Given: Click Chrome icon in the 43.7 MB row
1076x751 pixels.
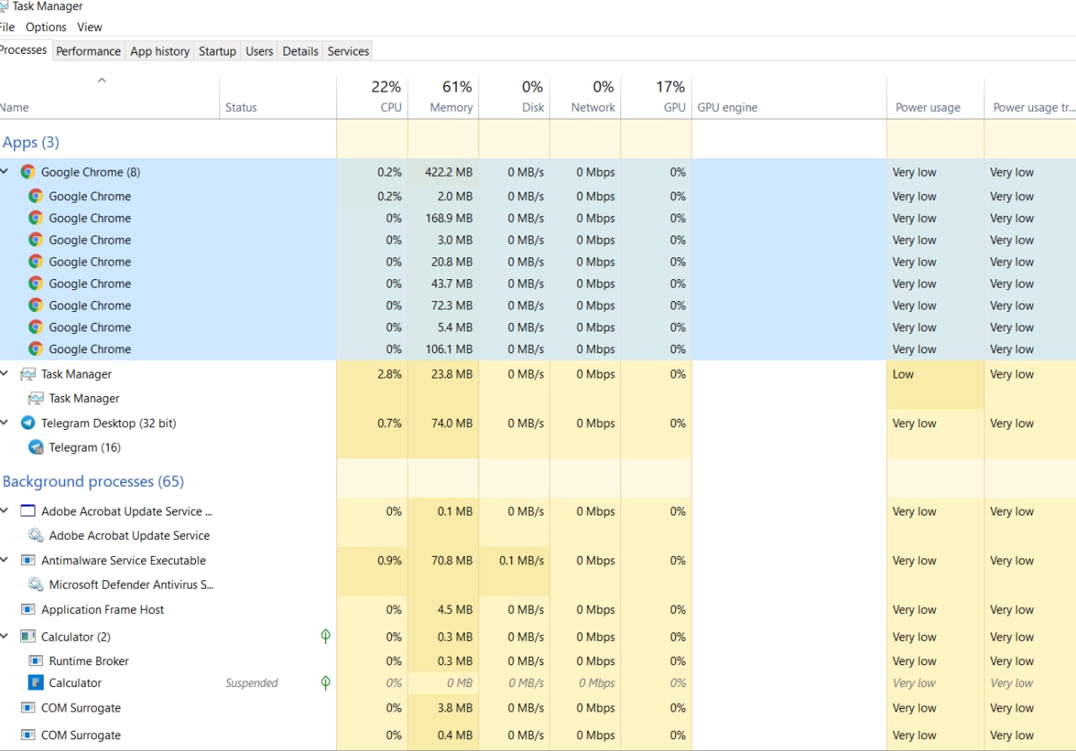Looking at the screenshot, I should [35, 283].
